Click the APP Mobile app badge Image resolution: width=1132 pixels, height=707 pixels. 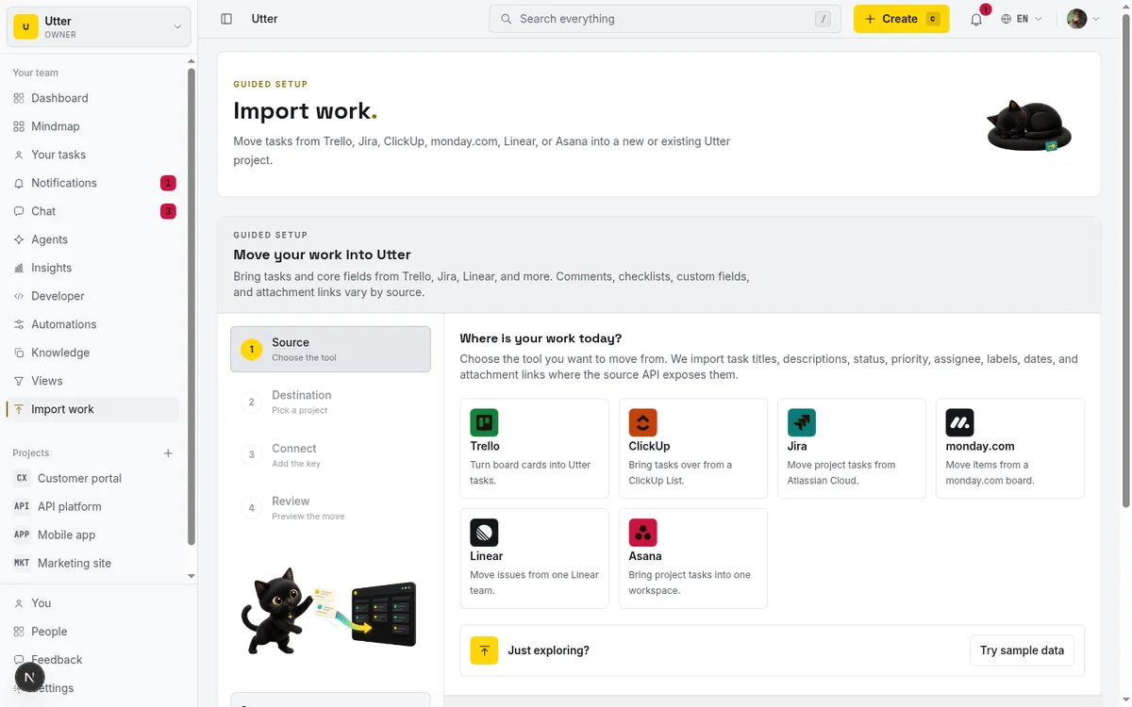[x=22, y=534]
